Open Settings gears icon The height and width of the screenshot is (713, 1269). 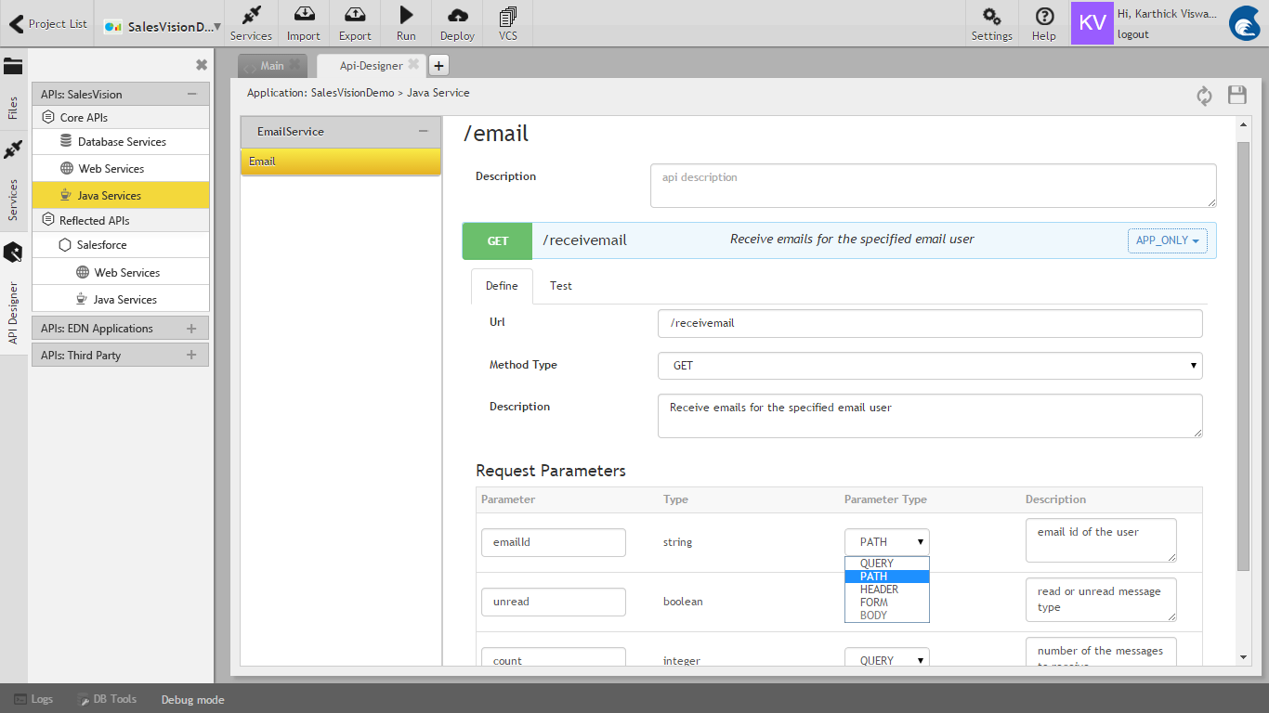pos(992,24)
